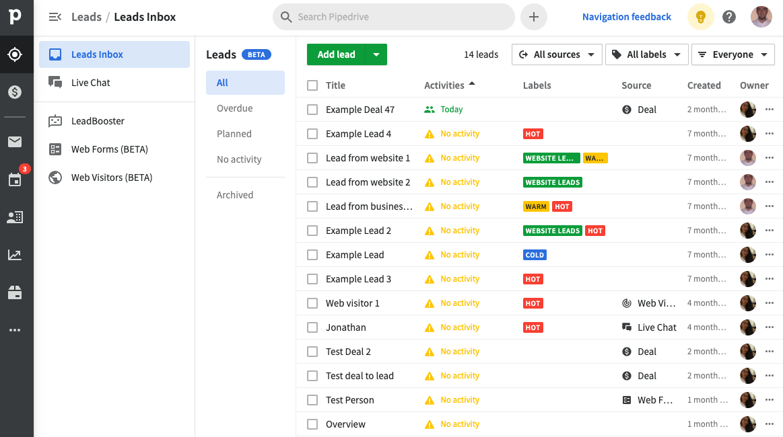Check the Jonathan checkbox

[x=312, y=327]
